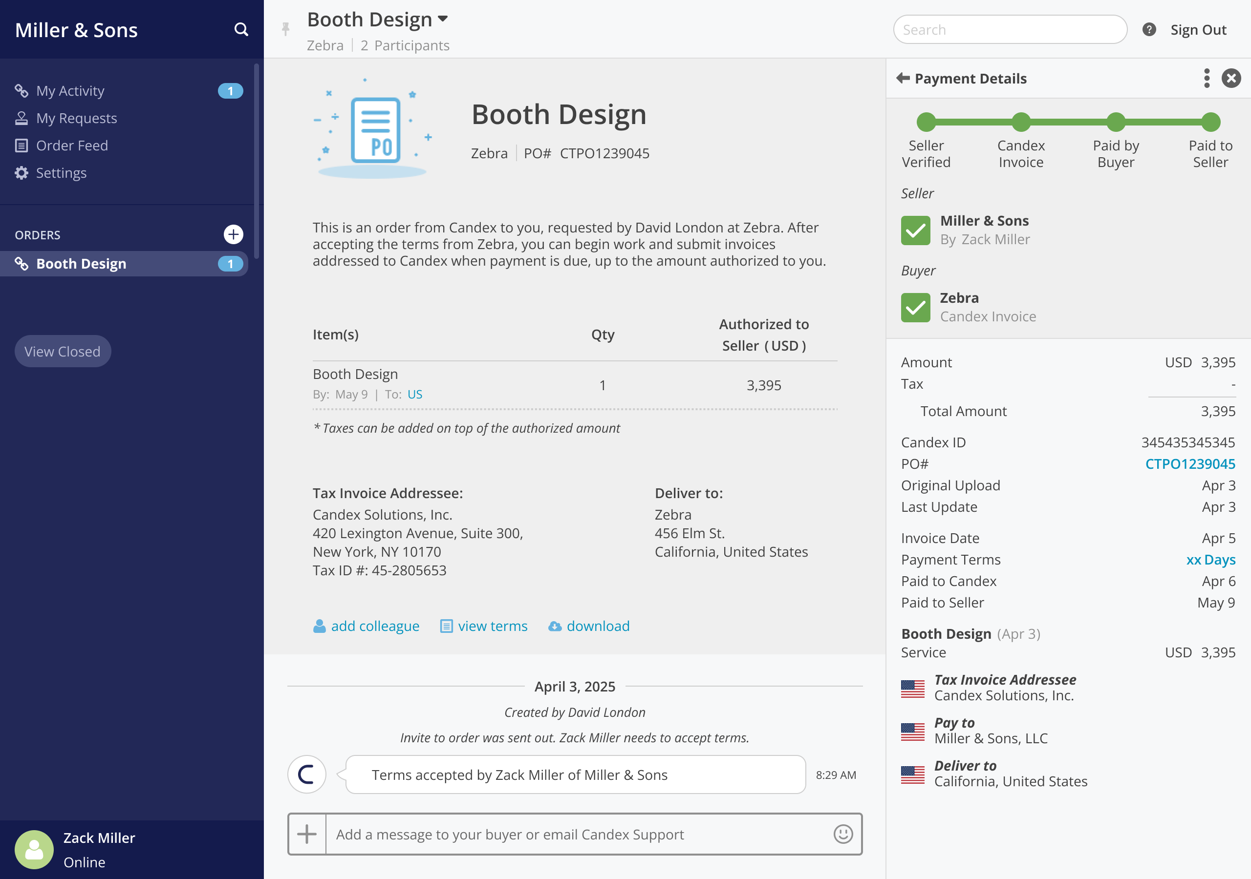Click the attachment plus icon in message box

click(307, 834)
